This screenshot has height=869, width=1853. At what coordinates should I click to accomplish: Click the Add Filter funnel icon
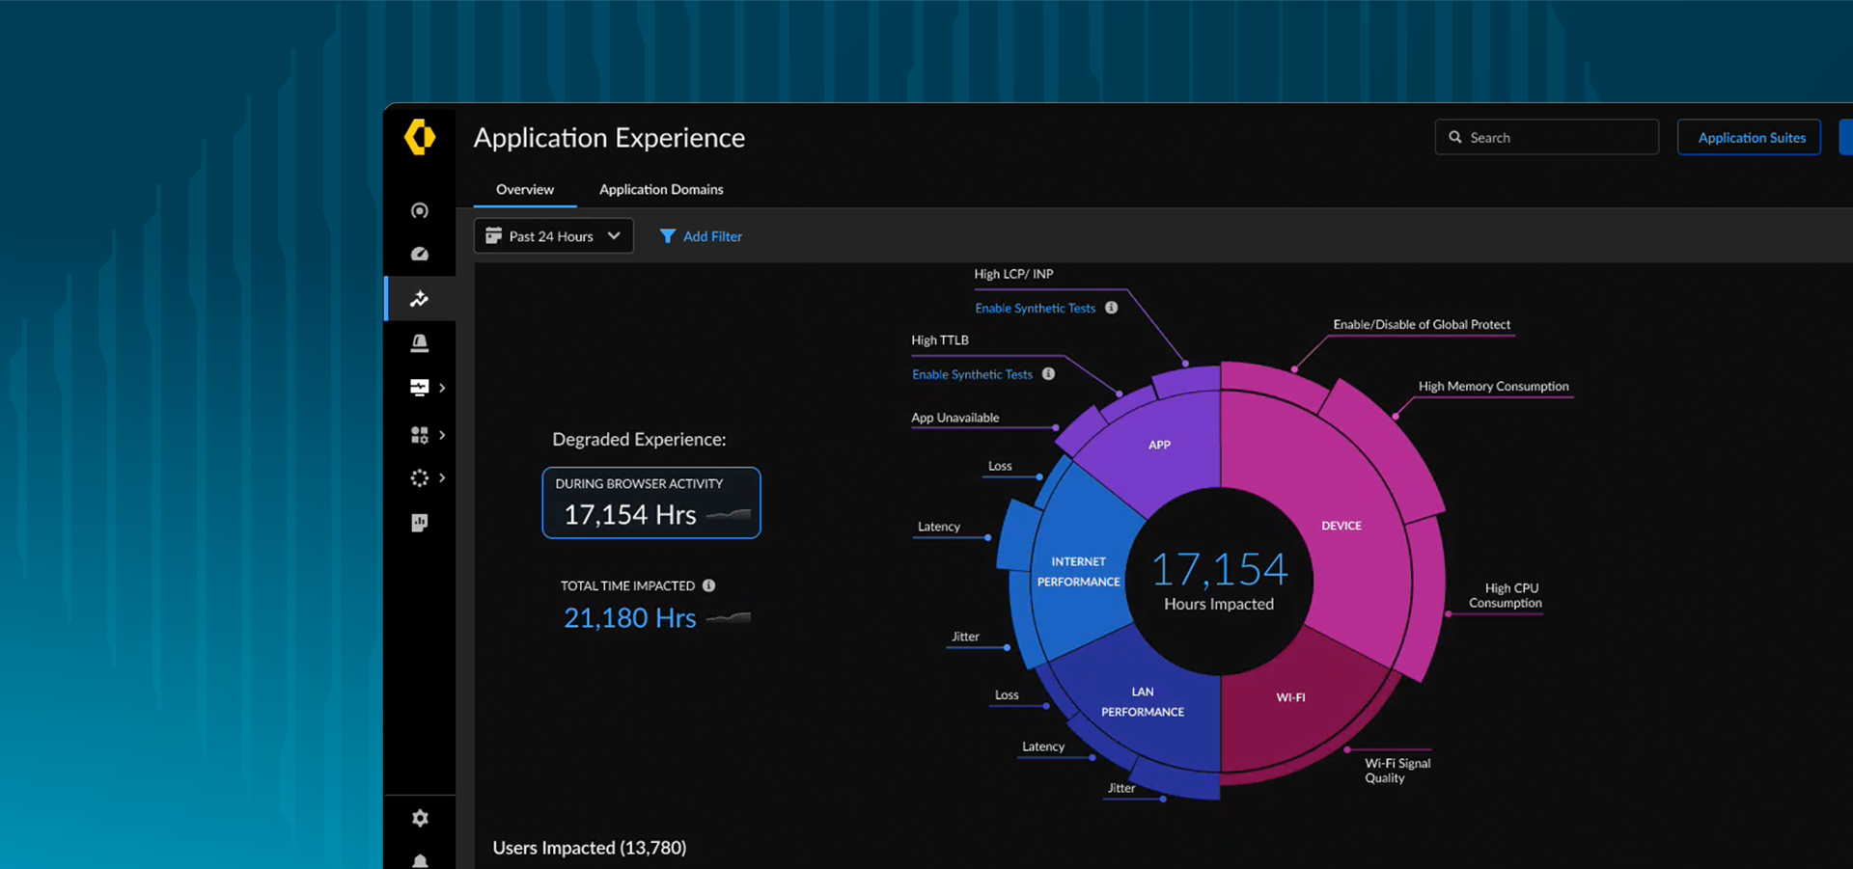coord(668,235)
